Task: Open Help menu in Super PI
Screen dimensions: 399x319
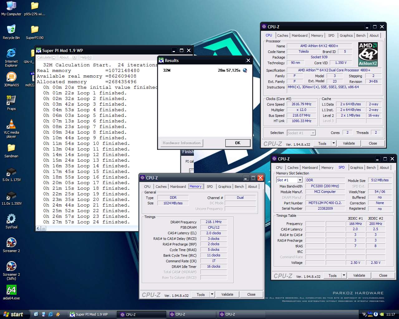Action: 86,57
